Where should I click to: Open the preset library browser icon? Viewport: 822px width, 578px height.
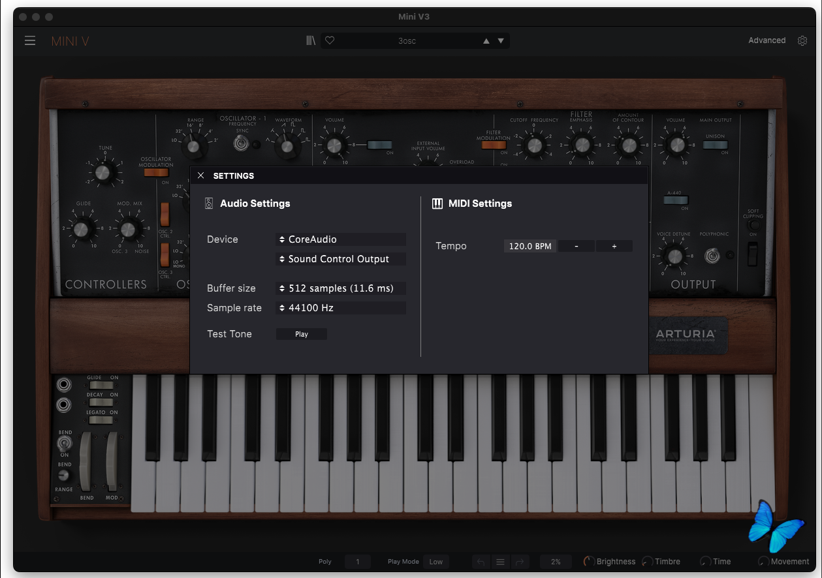[311, 41]
